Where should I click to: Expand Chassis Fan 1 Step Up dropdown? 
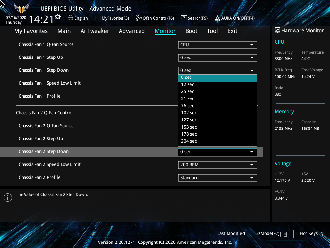pyautogui.click(x=218, y=57)
